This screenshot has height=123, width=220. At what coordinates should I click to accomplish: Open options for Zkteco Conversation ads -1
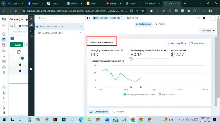pyautogui.click(x=80, y=27)
